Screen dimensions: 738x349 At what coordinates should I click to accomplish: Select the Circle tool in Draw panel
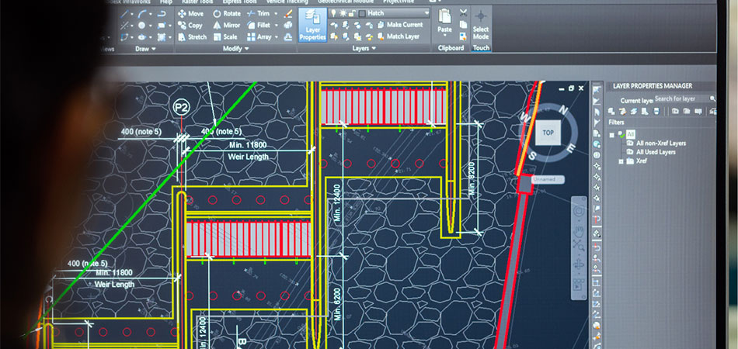point(142,26)
